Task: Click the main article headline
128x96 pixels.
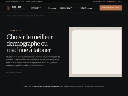Action: (x=30, y=43)
